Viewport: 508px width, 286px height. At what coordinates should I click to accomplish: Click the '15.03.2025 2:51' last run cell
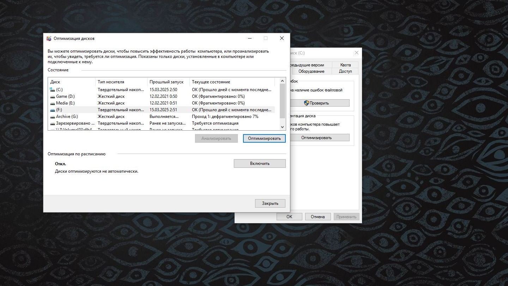163,110
